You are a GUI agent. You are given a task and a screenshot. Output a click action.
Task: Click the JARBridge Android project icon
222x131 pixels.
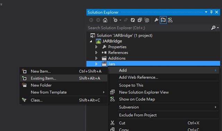pyautogui.click(x=99, y=41)
